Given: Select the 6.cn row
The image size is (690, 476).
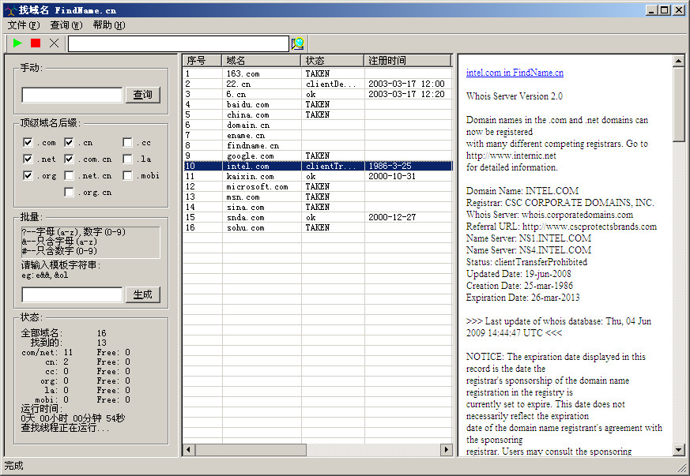Looking at the screenshot, I should tap(317, 94).
